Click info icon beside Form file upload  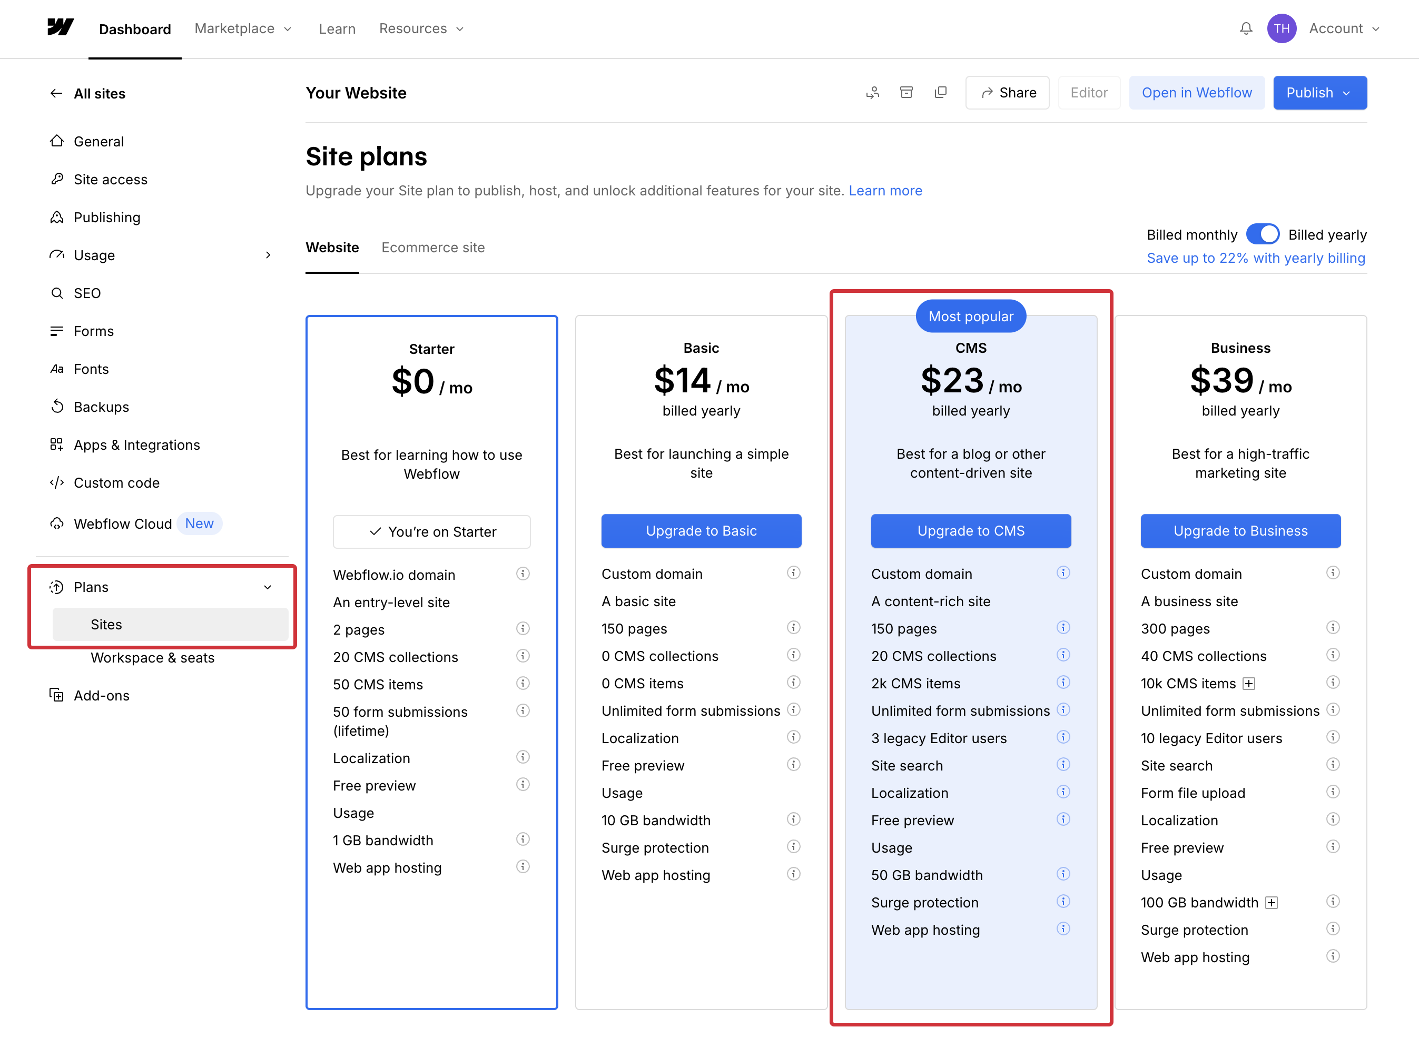click(x=1332, y=792)
